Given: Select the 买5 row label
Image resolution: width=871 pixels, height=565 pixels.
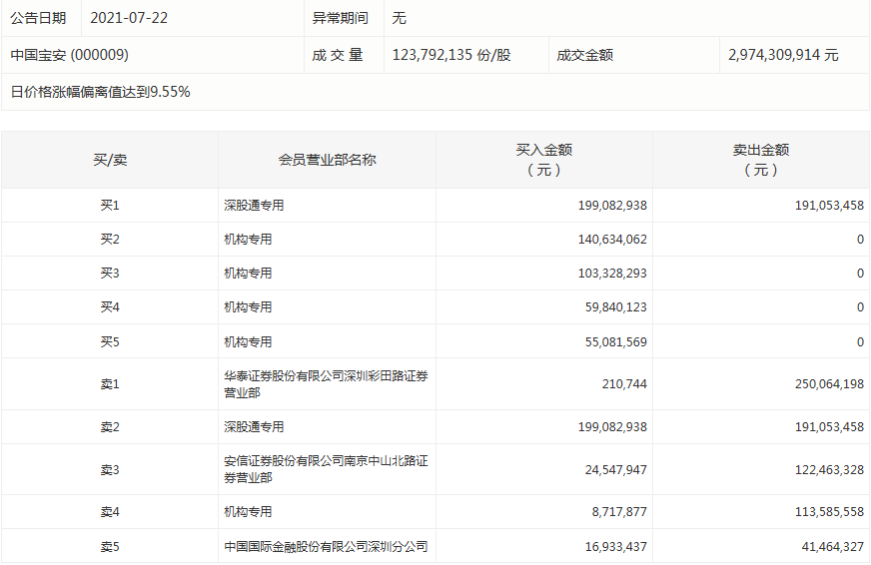Looking at the screenshot, I should pos(110,341).
